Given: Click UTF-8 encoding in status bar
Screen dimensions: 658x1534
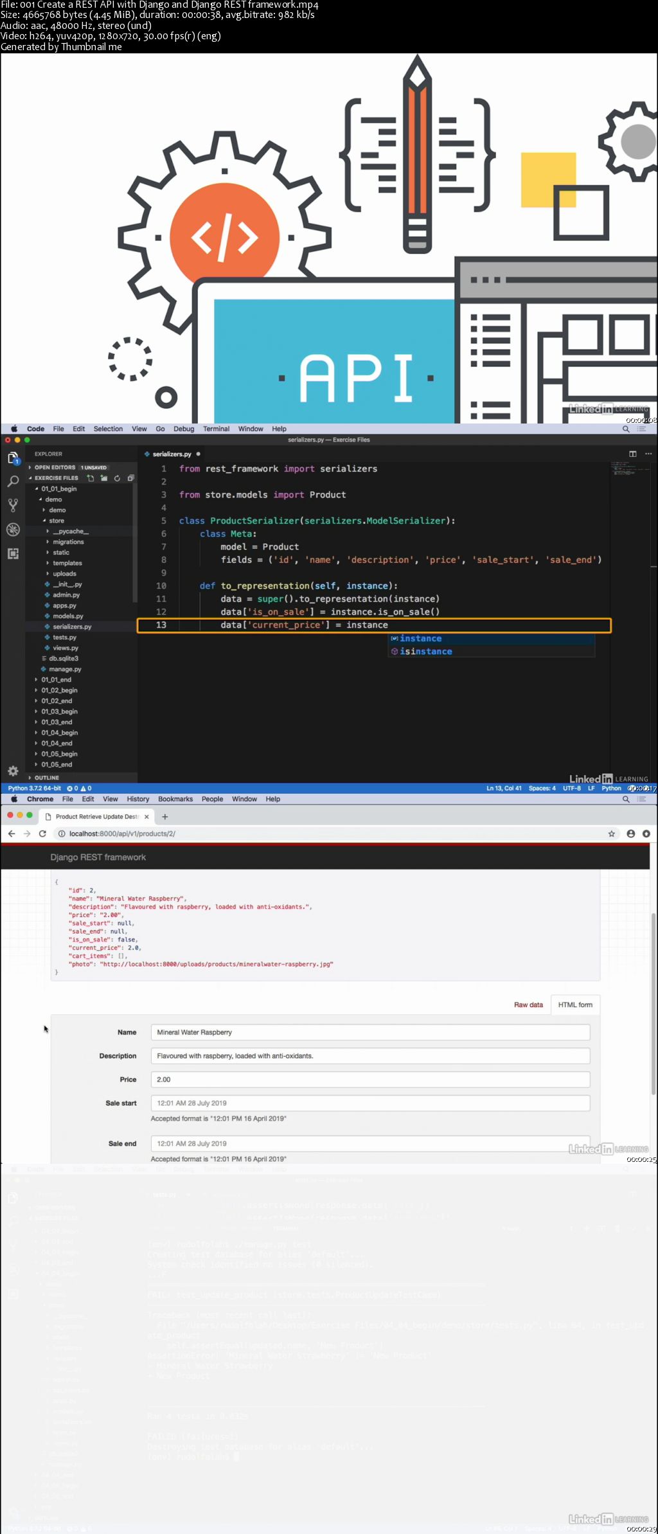Looking at the screenshot, I should click(572, 788).
